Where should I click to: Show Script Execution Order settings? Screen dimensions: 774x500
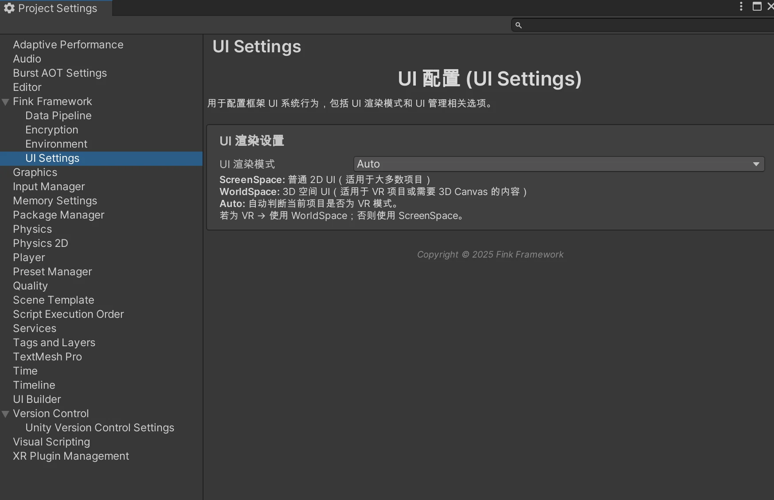(x=68, y=314)
